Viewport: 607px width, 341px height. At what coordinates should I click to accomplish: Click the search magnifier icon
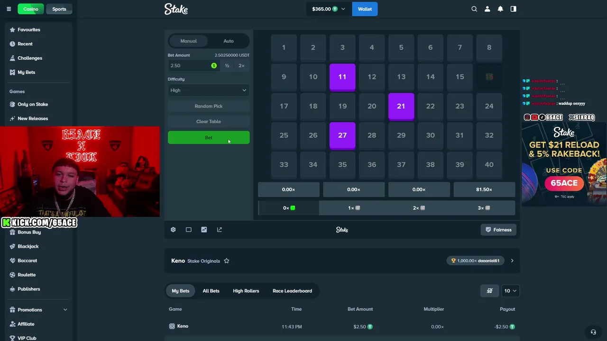pyautogui.click(x=474, y=9)
